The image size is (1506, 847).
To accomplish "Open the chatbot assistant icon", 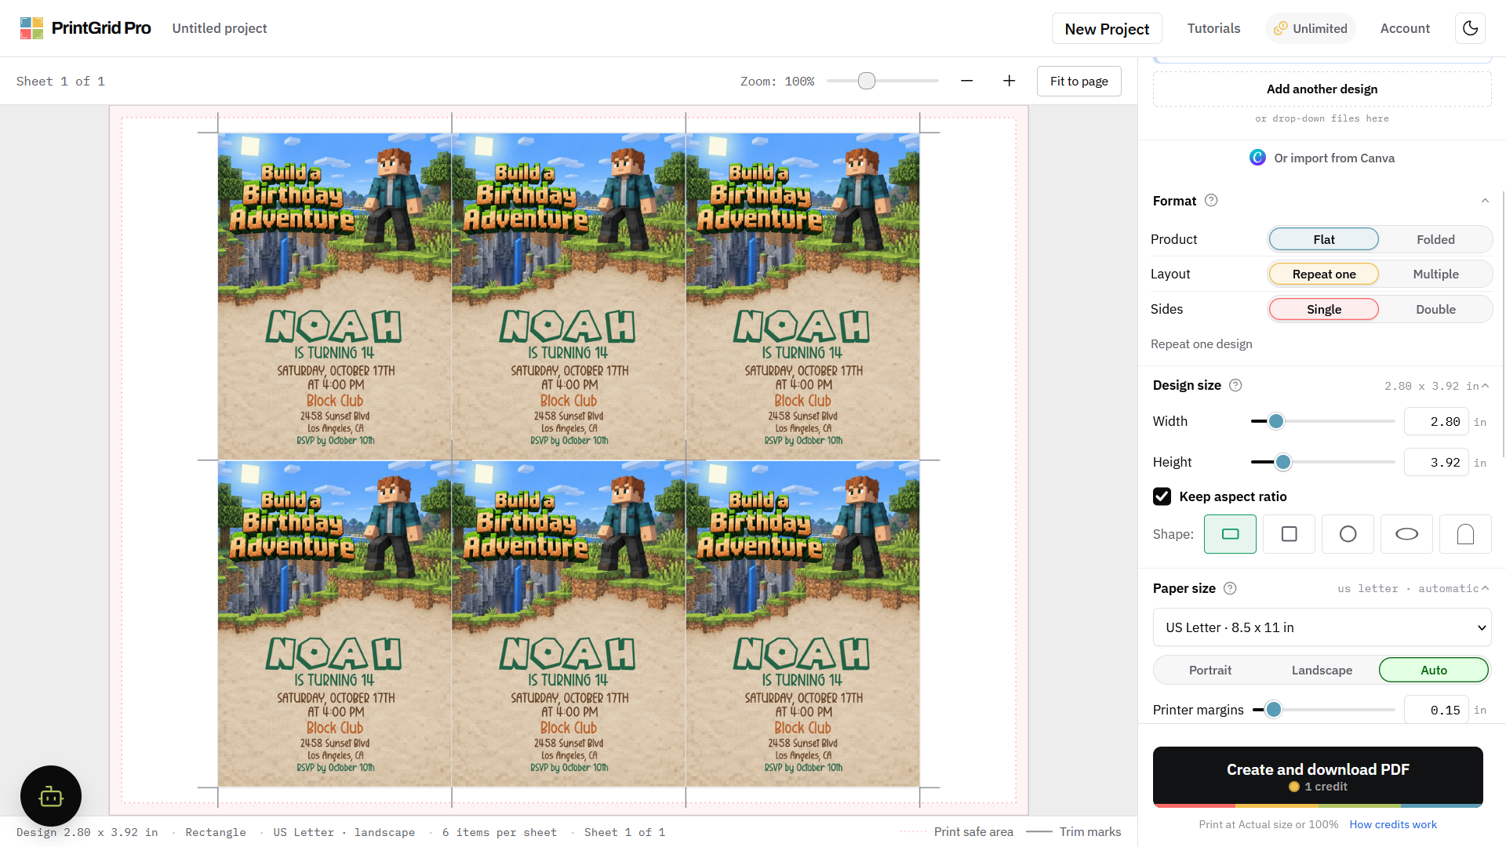I will coord(51,796).
